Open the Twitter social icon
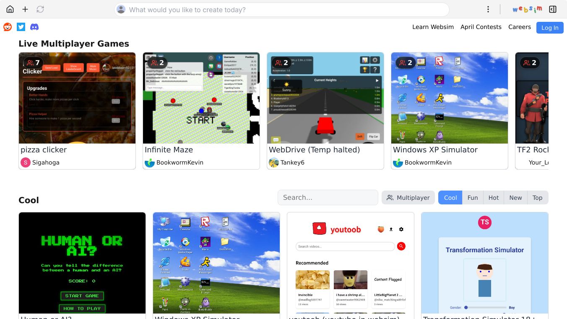 21,27
